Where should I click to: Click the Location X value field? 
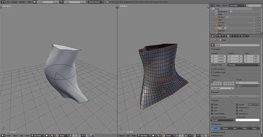[218, 56]
